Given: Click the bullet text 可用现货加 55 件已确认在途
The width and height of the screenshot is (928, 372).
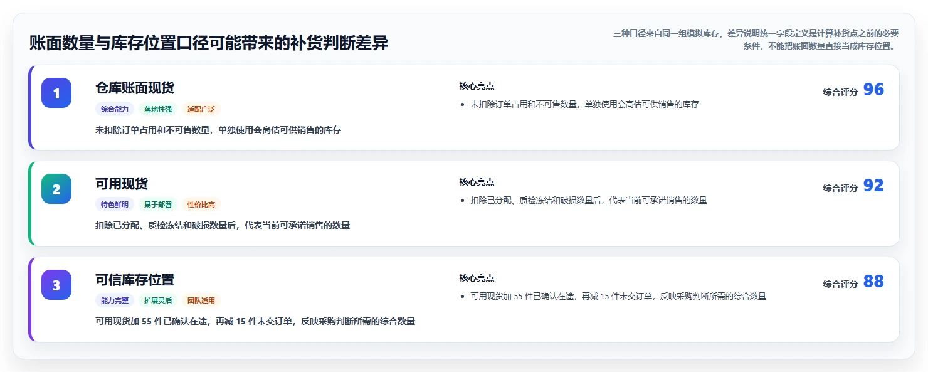Looking at the screenshot, I should tap(618, 297).
